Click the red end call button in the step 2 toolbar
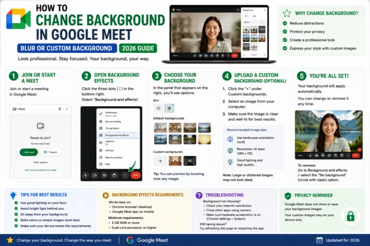Viewport: 370px width, 246px height. pos(135,175)
